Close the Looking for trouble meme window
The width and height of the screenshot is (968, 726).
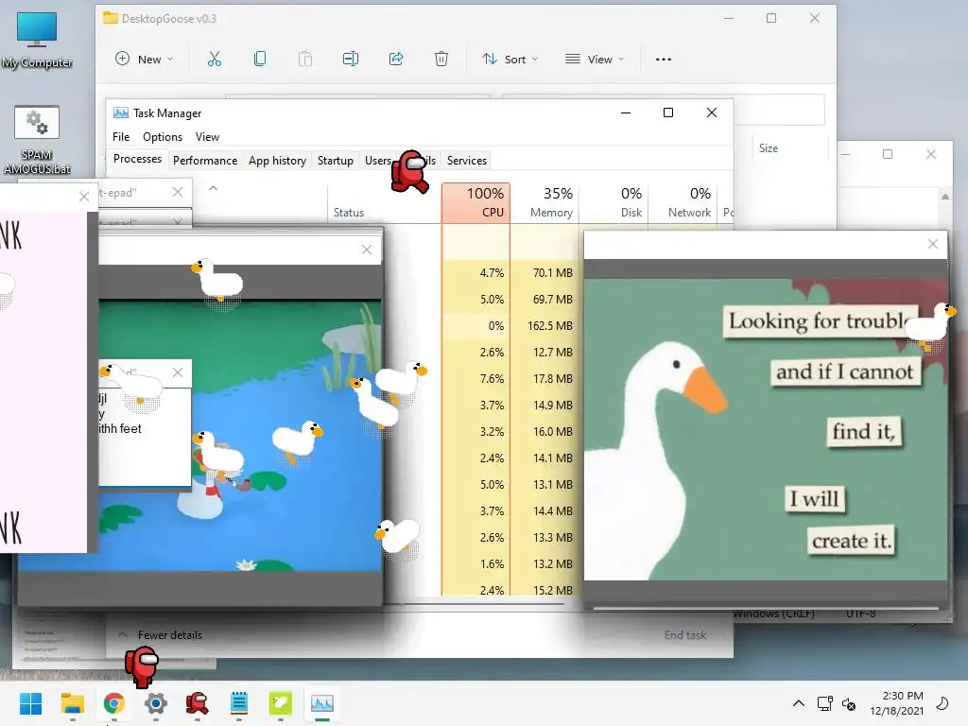point(933,244)
